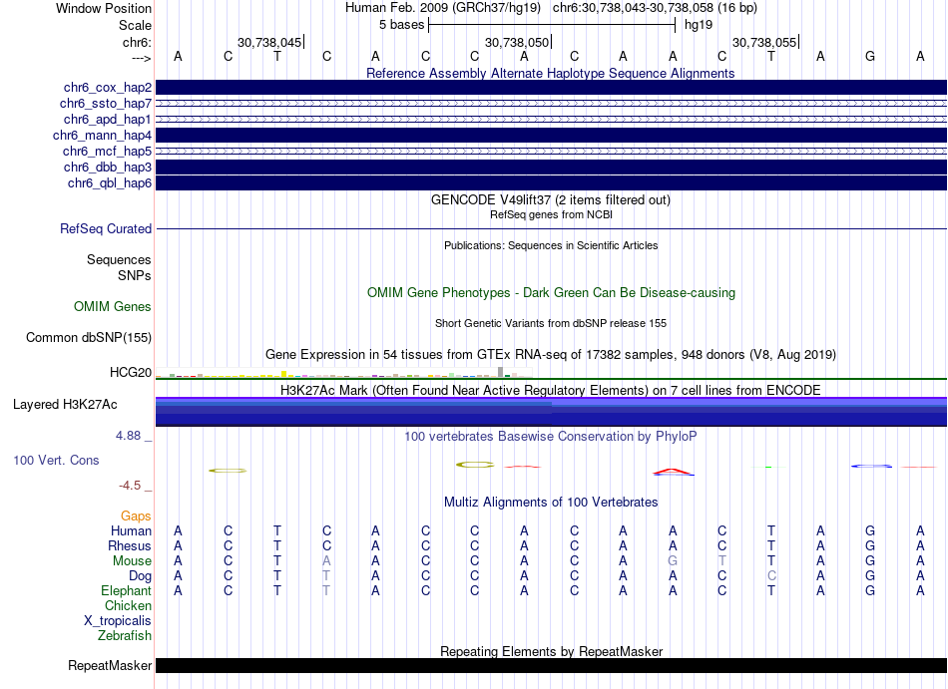Click the chr6_mann_hap4 track label

102,136
